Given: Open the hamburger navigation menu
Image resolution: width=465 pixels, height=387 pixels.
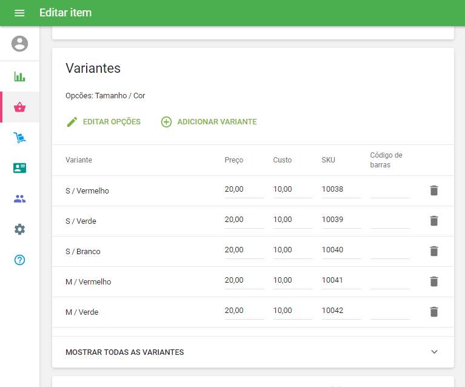Looking at the screenshot, I should coord(19,13).
